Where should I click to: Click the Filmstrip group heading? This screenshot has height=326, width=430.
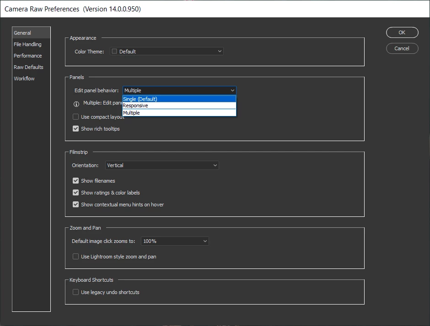(x=78, y=152)
